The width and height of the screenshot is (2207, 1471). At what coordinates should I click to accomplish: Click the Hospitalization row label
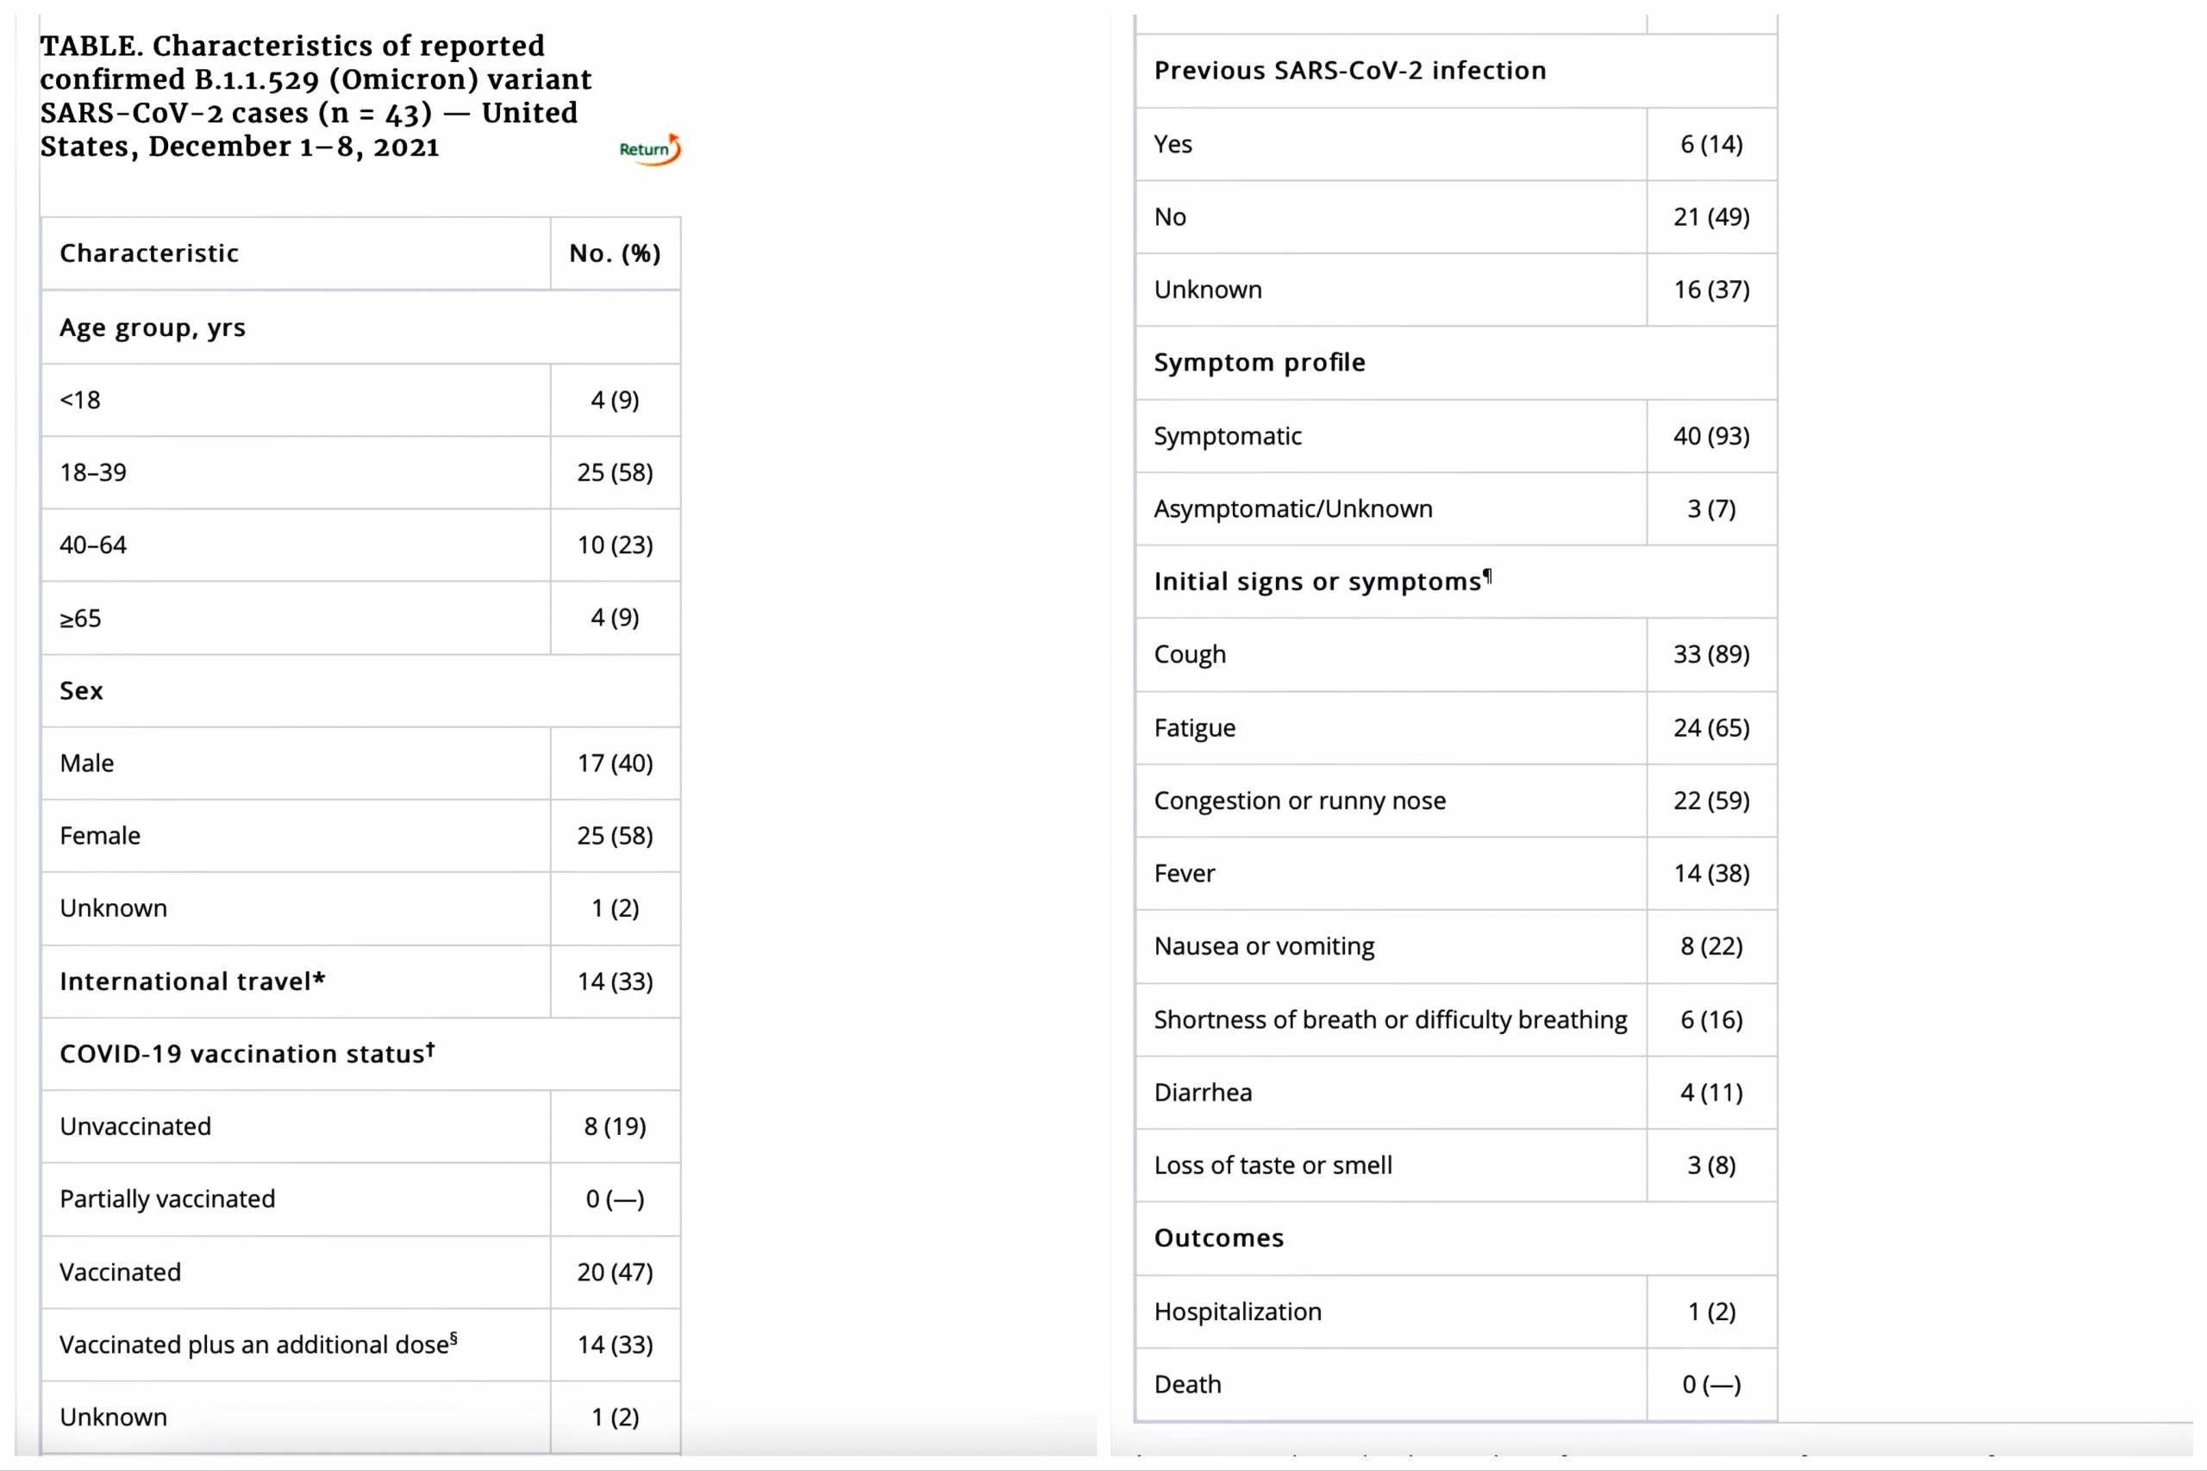[x=1237, y=1312]
